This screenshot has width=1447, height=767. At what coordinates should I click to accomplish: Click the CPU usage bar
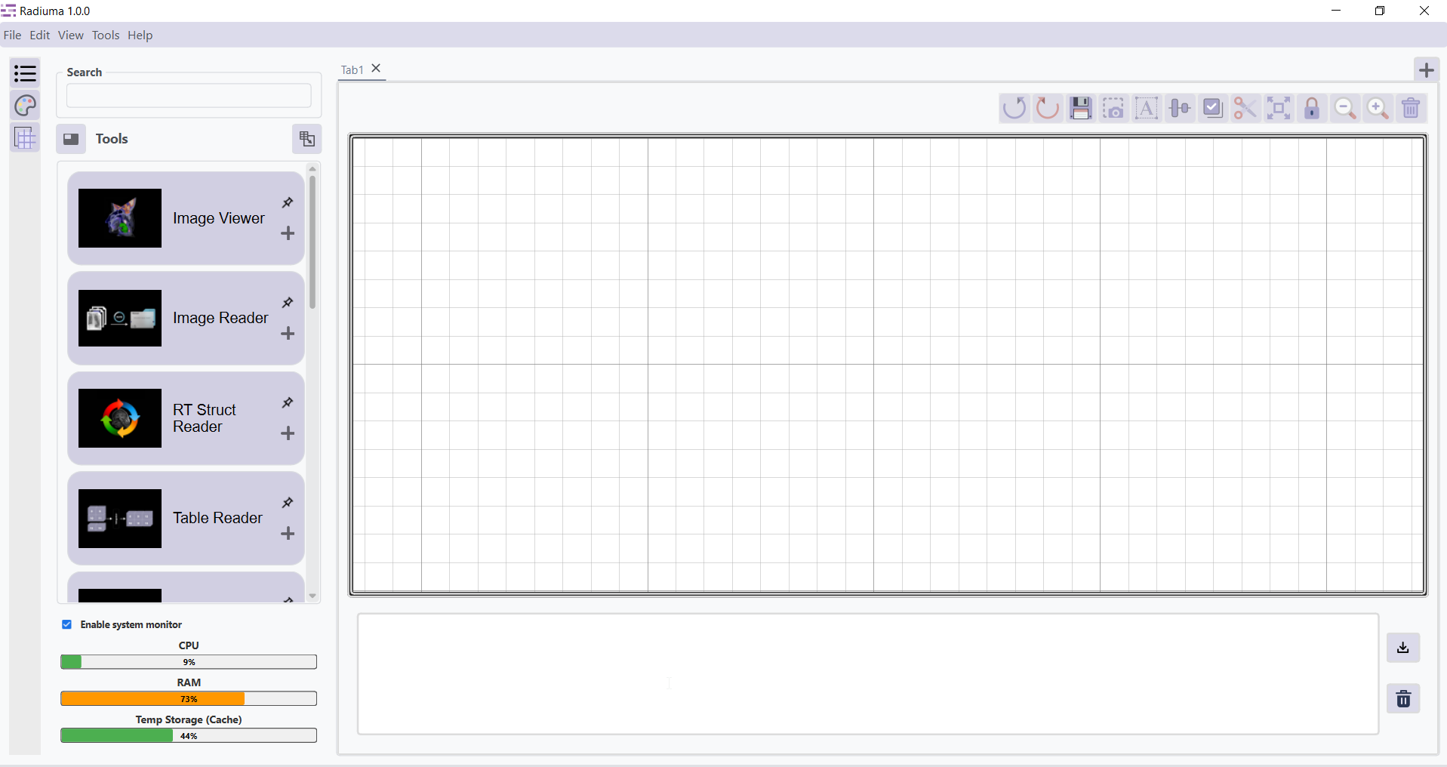(189, 662)
